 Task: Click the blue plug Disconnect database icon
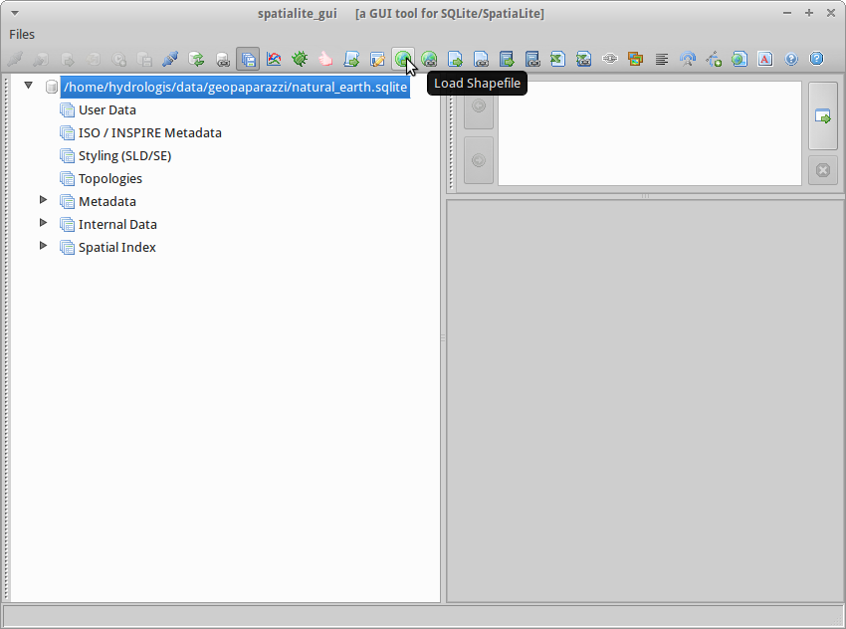pos(170,59)
